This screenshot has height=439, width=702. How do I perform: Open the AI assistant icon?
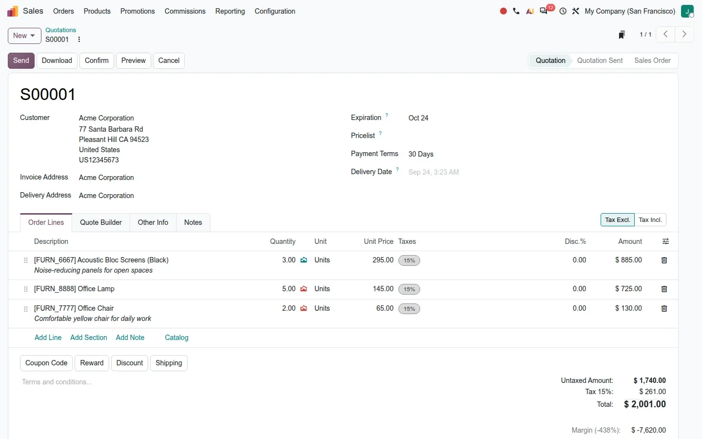point(530,11)
